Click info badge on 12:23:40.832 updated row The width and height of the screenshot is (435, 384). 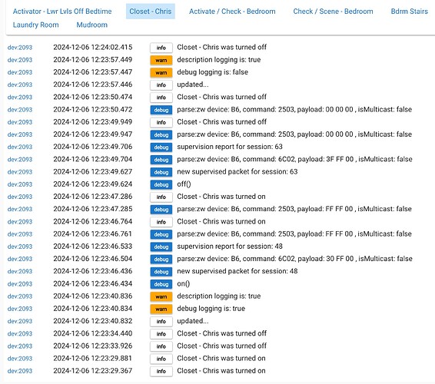point(161,321)
